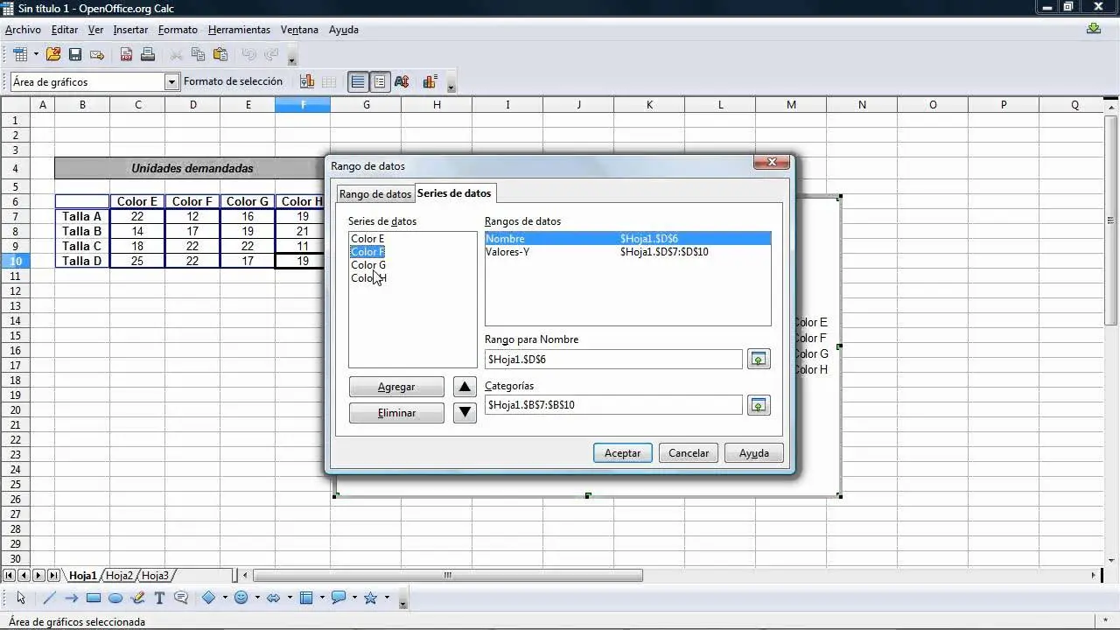Click the horizontal scrollbar thumb
This screenshot has height=630, width=1120.
448,575
